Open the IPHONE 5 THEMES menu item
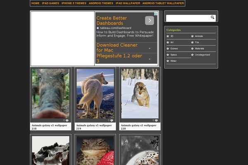The image size is (248, 165). tap(74, 3)
